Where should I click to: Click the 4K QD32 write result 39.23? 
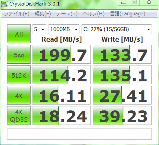click(122, 116)
